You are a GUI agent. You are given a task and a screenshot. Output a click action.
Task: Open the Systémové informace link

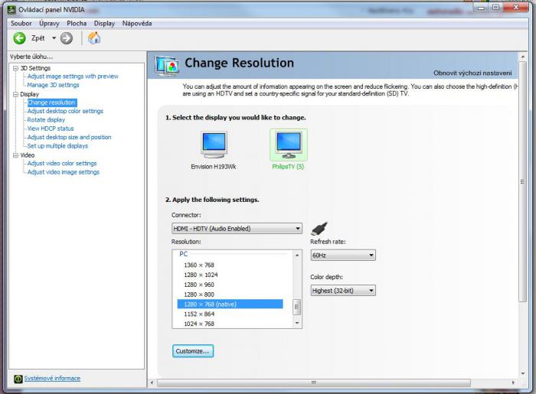click(x=52, y=379)
